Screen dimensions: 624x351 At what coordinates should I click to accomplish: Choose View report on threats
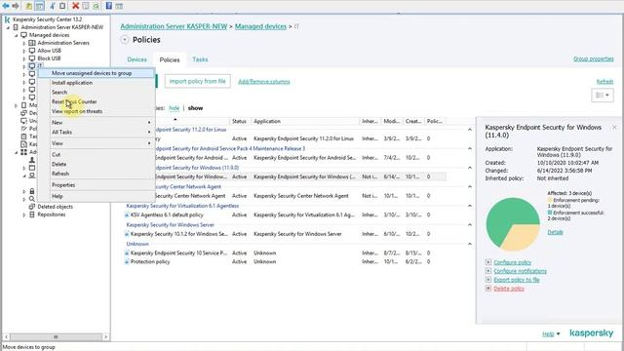96,111
